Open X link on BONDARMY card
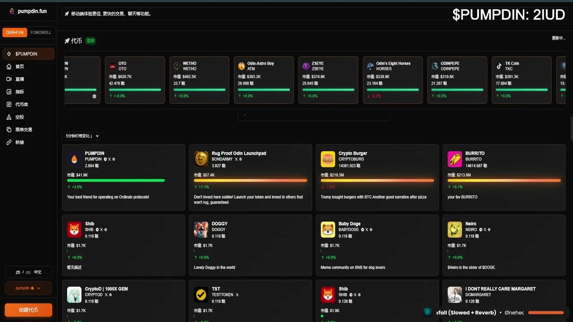 click(x=236, y=159)
